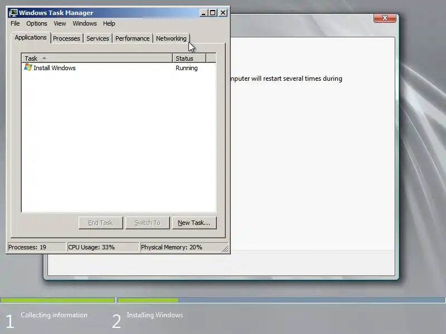Click the End Task button
Screen dimensions: 446x334
click(x=101, y=223)
